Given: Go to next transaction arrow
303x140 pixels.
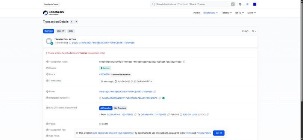Looking at the screenshot, I should [76, 22].
